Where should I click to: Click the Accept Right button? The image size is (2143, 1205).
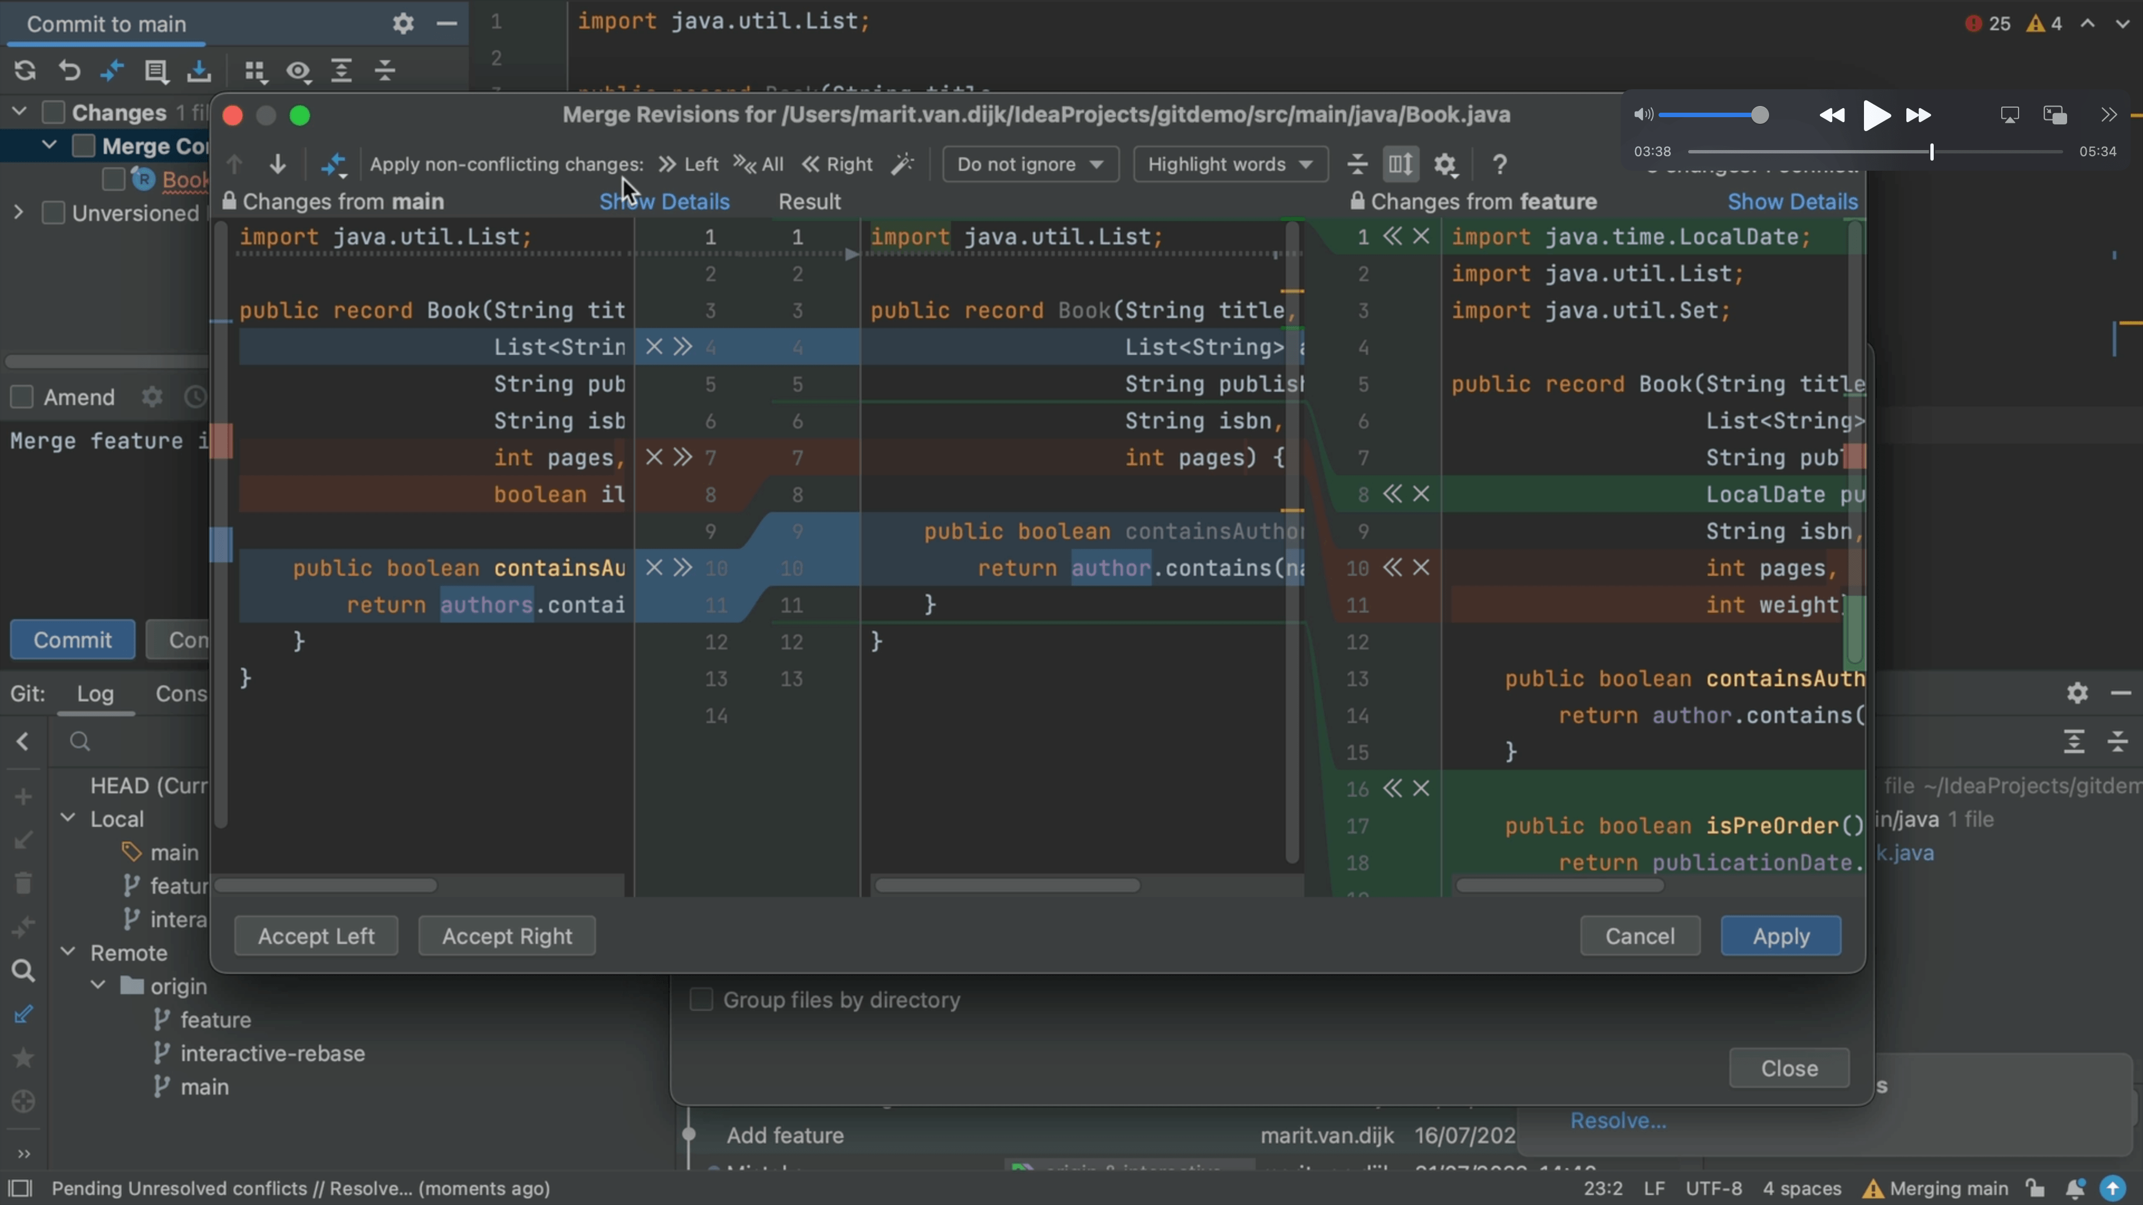507,936
